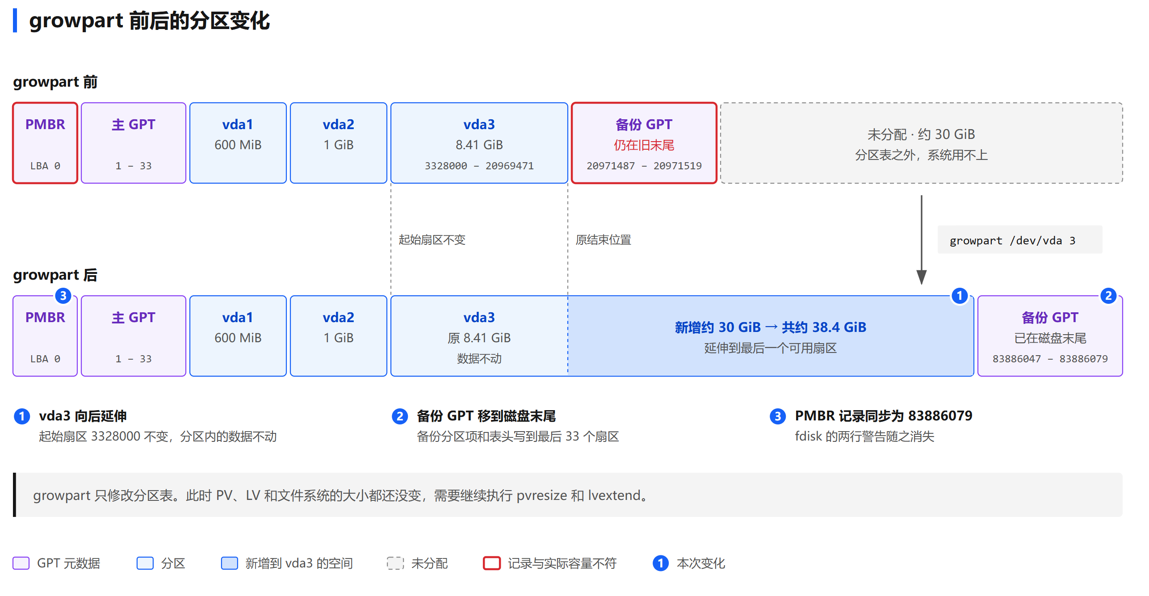Select the "growpart 前" section heading
Viewport: 1149px width, 596px height.
click(x=55, y=82)
